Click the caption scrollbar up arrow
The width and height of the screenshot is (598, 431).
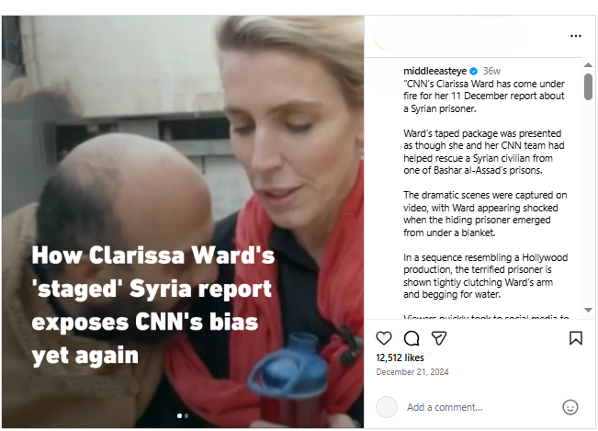coord(588,65)
